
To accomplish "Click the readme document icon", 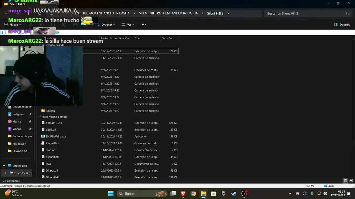I will 43,150.
